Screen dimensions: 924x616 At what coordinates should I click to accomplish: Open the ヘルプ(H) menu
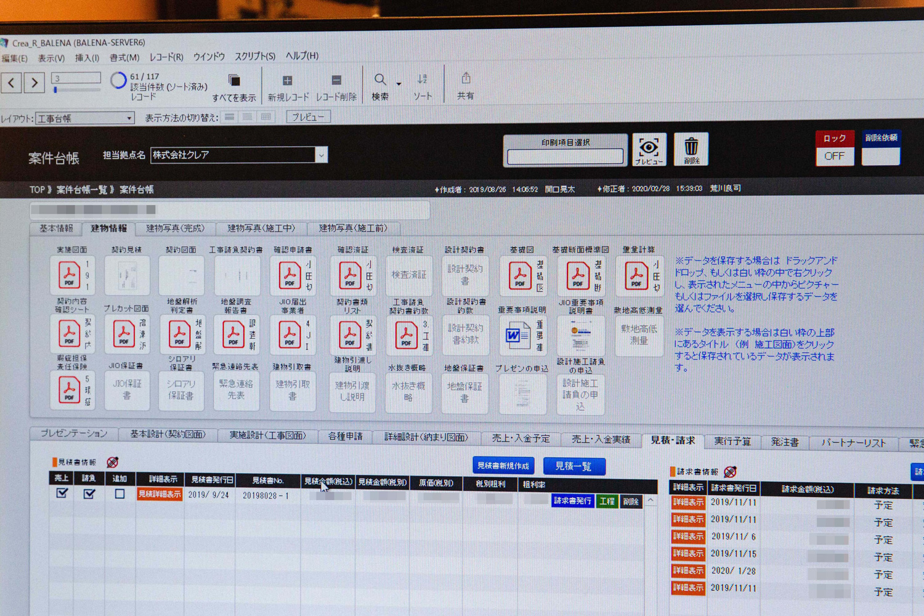click(302, 55)
